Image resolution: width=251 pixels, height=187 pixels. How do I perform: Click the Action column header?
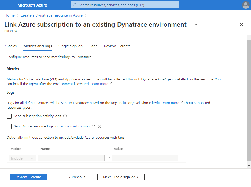(16, 149)
